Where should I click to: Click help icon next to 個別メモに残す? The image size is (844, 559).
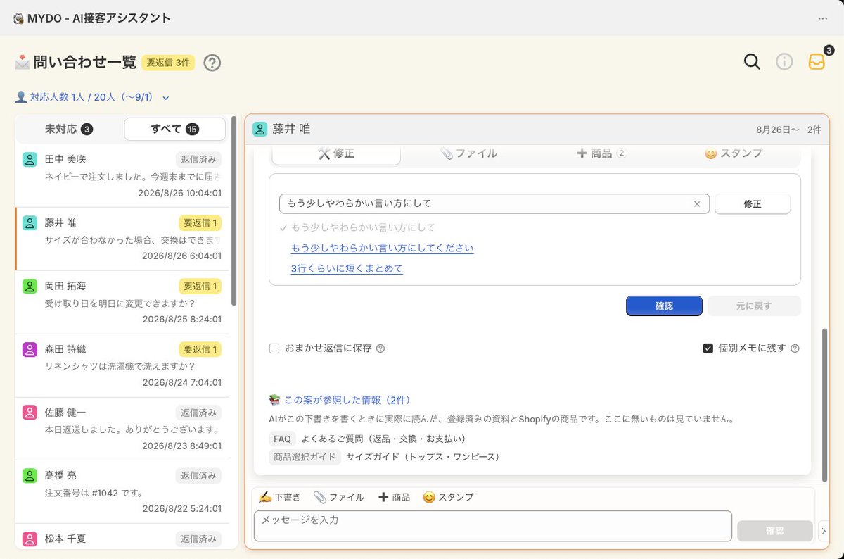pos(795,348)
